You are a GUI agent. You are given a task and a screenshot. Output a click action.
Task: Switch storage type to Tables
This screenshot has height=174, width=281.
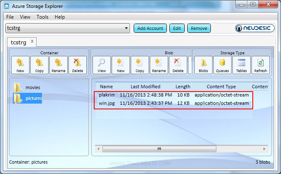[242, 65]
